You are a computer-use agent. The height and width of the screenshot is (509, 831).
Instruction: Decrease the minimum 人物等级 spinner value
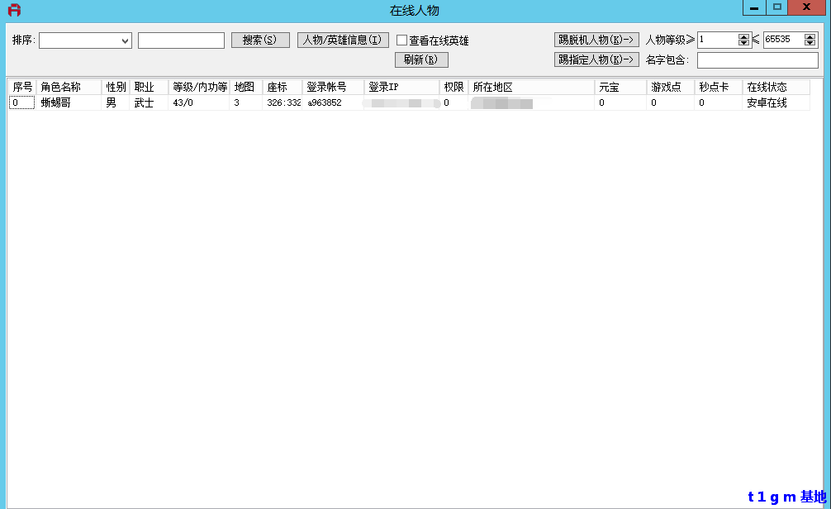tap(743, 44)
